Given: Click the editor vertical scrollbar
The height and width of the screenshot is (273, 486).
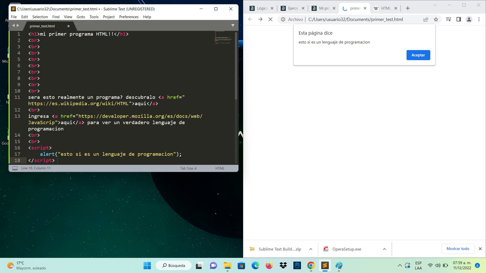Looking at the screenshot, I should coord(236,66).
